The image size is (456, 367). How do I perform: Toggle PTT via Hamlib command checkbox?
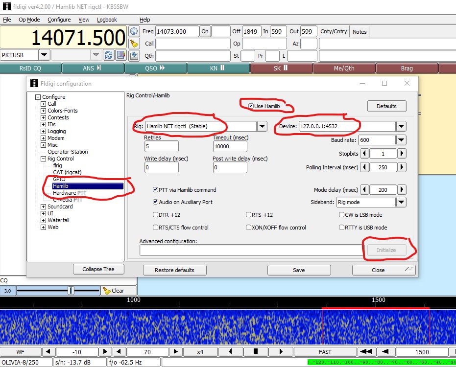tap(155, 190)
